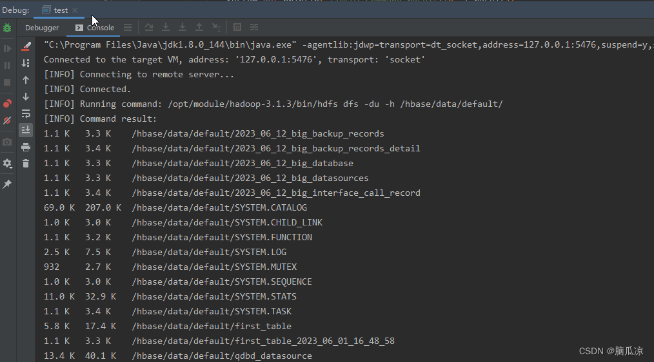Click the SYSTEM.SEQUENCE path
Viewport: 654px width, 362px height.
222,281
